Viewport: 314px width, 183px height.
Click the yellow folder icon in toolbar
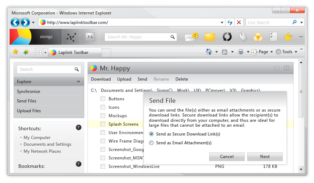click(210, 37)
